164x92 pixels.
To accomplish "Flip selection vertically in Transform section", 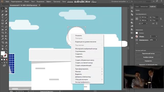I will (157, 24).
